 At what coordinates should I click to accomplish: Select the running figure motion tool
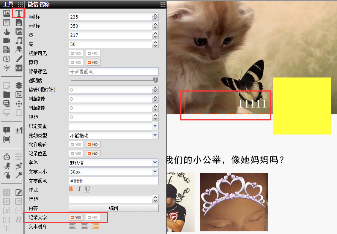[7, 166]
